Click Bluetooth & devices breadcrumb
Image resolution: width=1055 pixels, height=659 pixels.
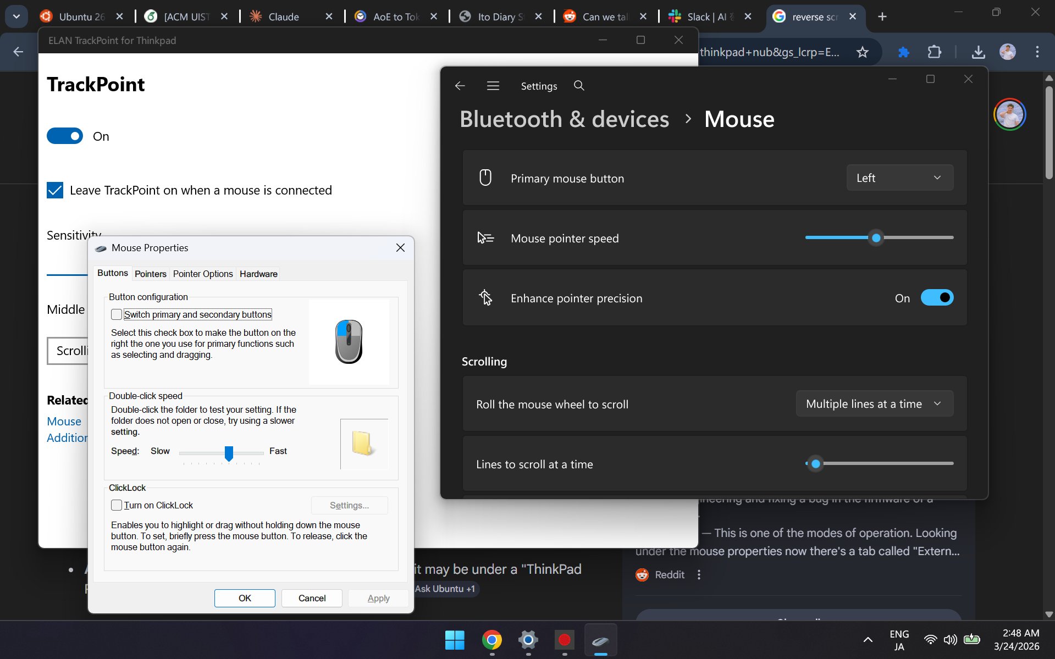564,119
